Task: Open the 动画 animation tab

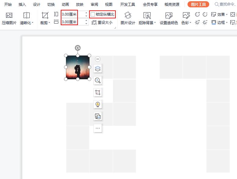Action: click(65, 4)
